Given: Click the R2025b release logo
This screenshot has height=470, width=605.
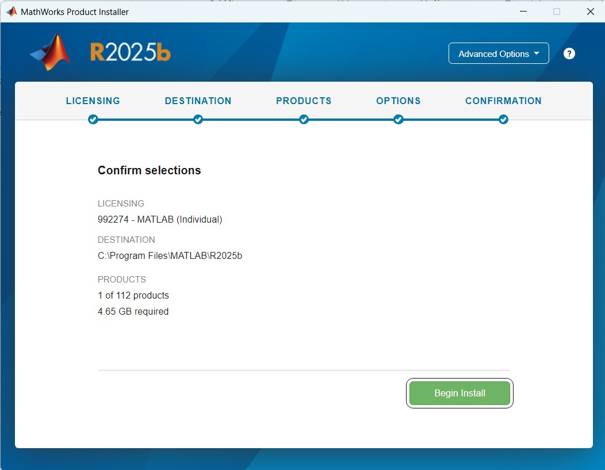Looking at the screenshot, I should point(131,53).
